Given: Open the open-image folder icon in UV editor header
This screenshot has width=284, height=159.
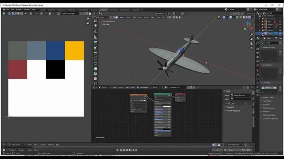Looking at the screenshot, I should [x=90, y=14].
